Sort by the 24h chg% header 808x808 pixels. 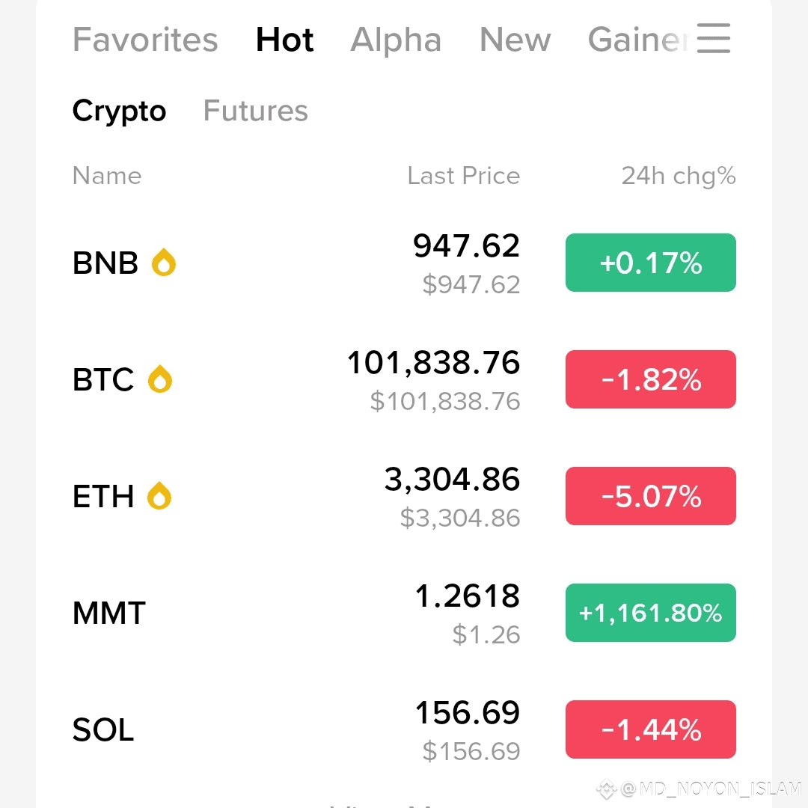678,177
